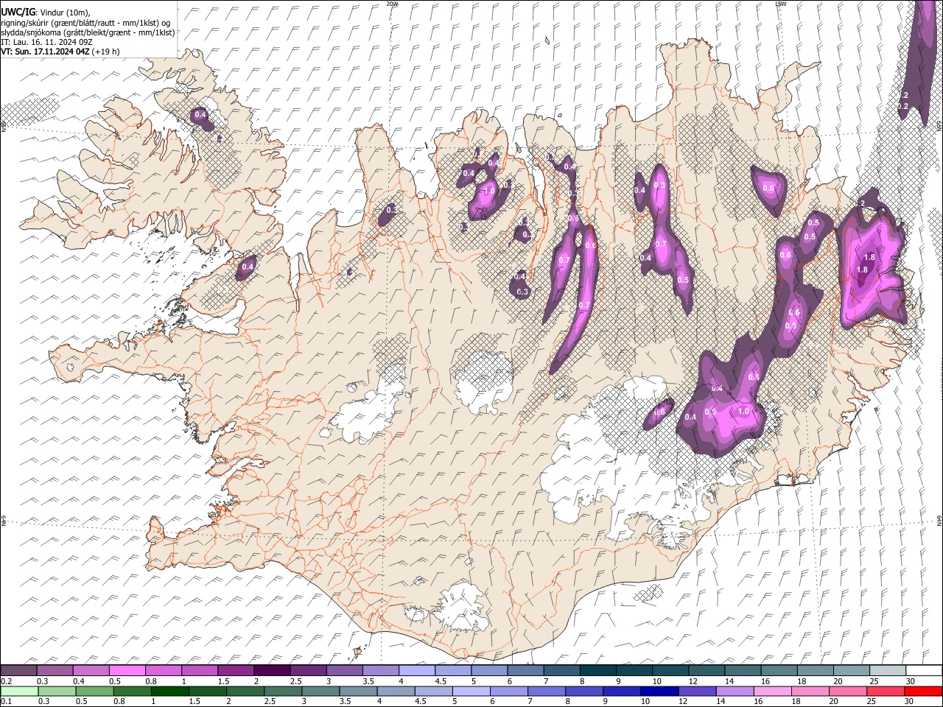Screen dimensions: 943x707
Task: Click the '3.5' label under lower legend row
Action: pos(346,702)
